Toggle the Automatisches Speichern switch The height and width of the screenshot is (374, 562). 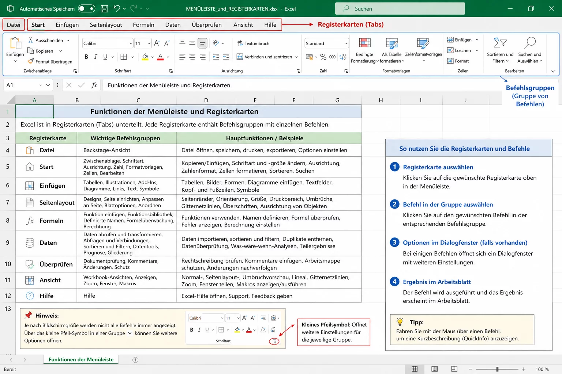(87, 8)
